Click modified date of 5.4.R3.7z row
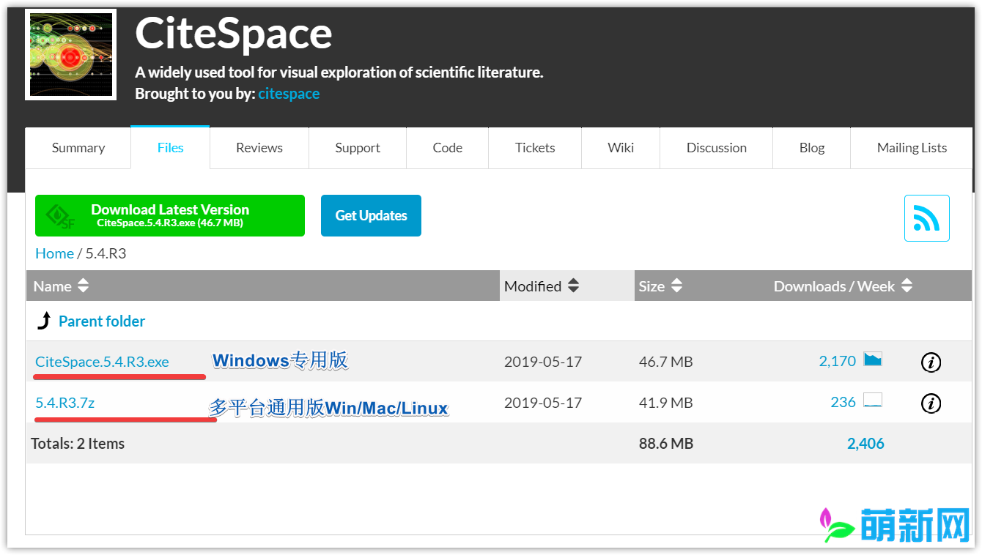 click(x=543, y=403)
